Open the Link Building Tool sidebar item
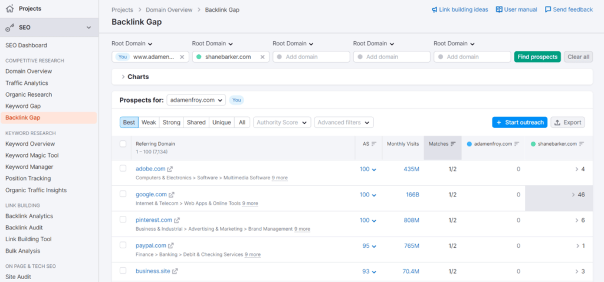This screenshot has width=604, height=282. point(28,240)
